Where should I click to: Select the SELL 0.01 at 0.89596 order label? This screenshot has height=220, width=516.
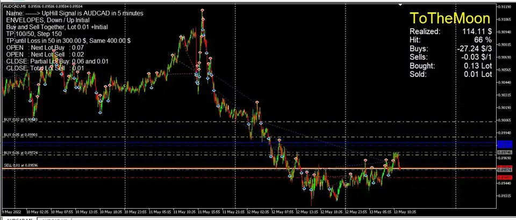[x=20, y=166]
